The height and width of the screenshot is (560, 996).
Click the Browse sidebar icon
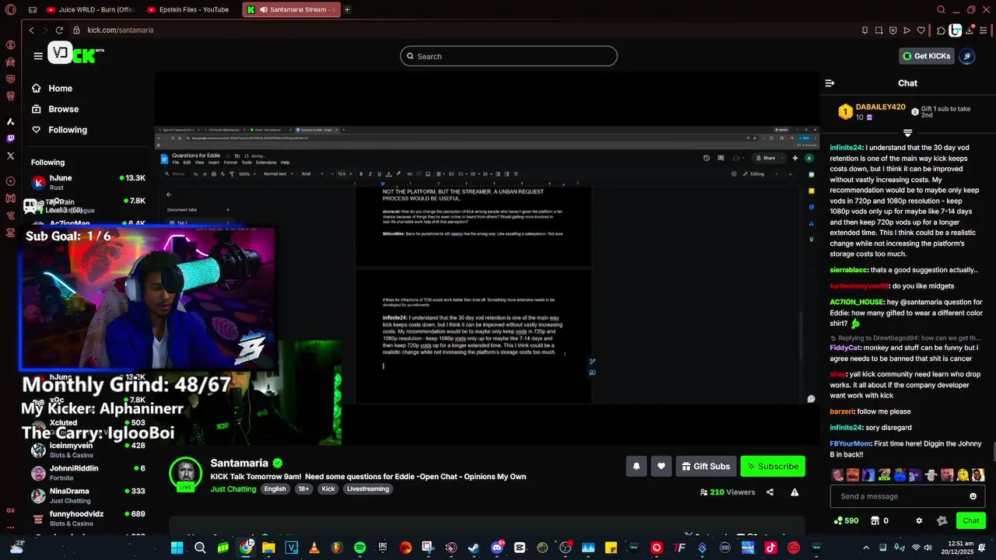pyautogui.click(x=37, y=109)
